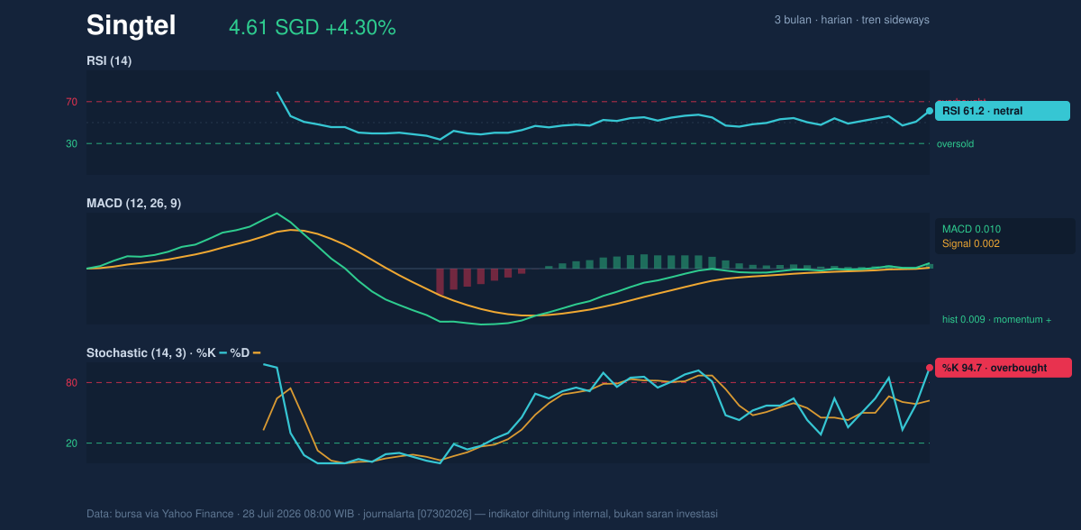
Task: Click the MACD (12, 26, 9) heading
Action: tap(133, 204)
